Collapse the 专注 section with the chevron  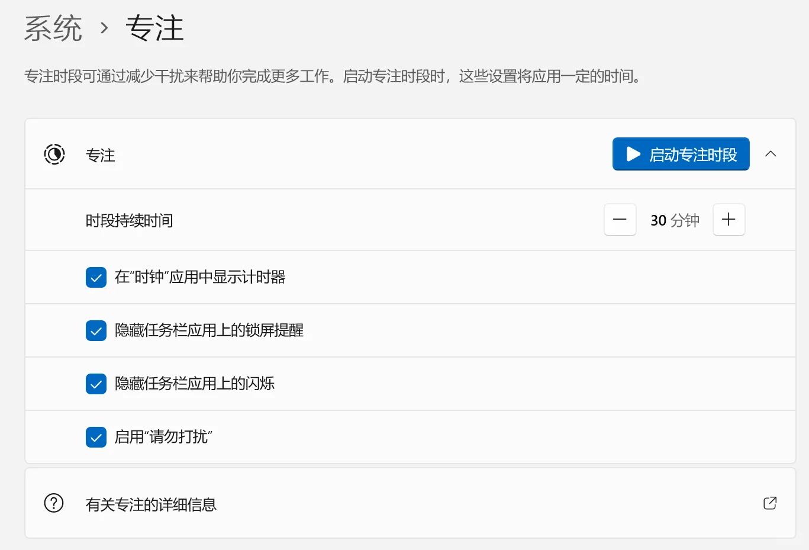tap(771, 153)
